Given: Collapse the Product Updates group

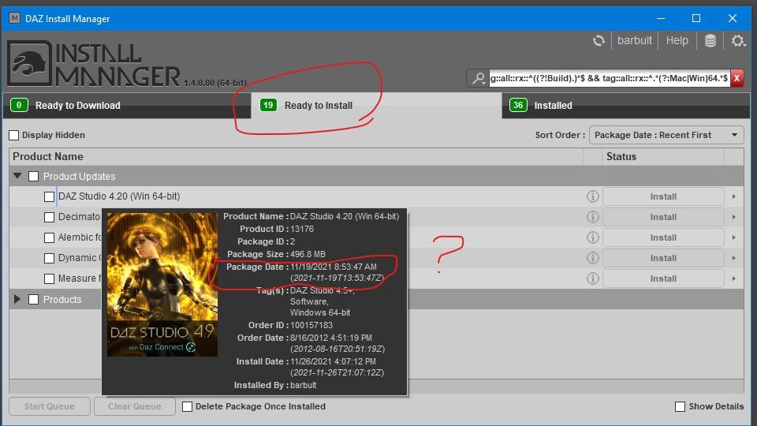Looking at the screenshot, I should pyautogui.click(x=17, y=176).
